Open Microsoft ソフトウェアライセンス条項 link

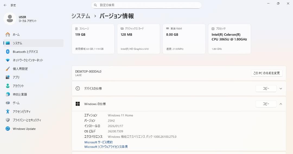tap(106, 147)
